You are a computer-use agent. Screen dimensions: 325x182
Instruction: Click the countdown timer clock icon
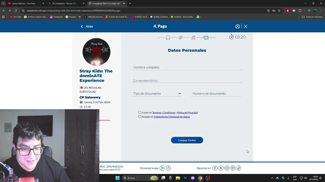[231, 37]
